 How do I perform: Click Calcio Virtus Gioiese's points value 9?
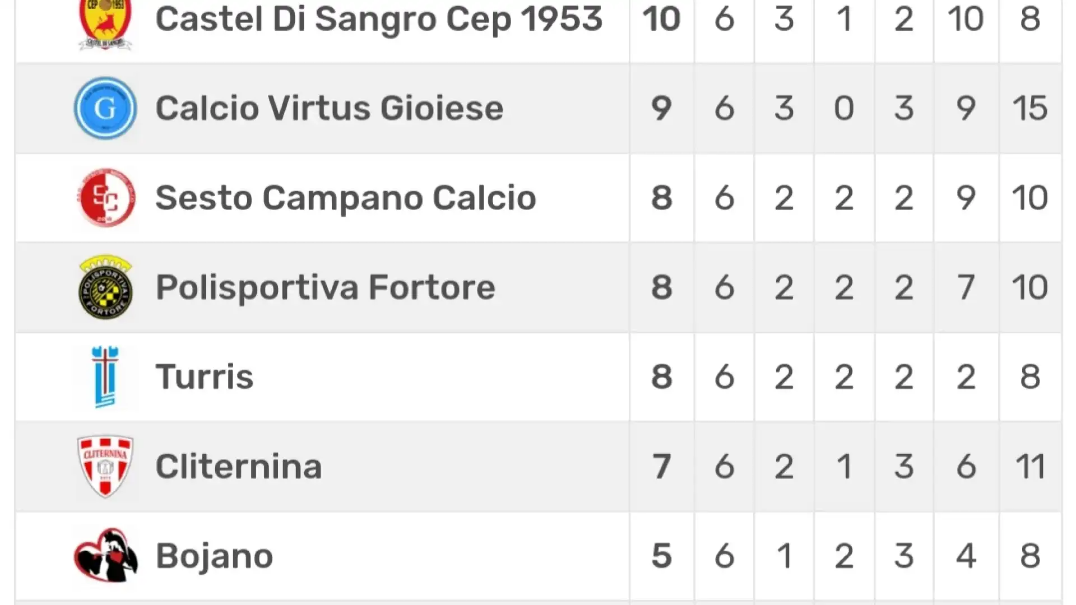662,108
